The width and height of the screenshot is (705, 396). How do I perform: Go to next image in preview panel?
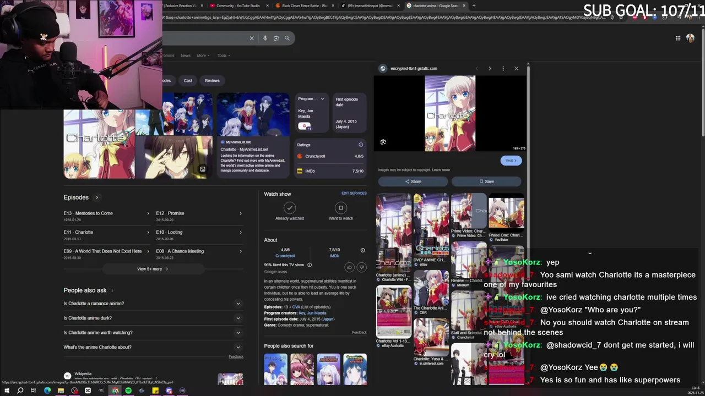490,68
